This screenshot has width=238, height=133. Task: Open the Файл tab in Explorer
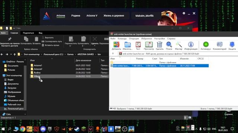click(3, 33)
